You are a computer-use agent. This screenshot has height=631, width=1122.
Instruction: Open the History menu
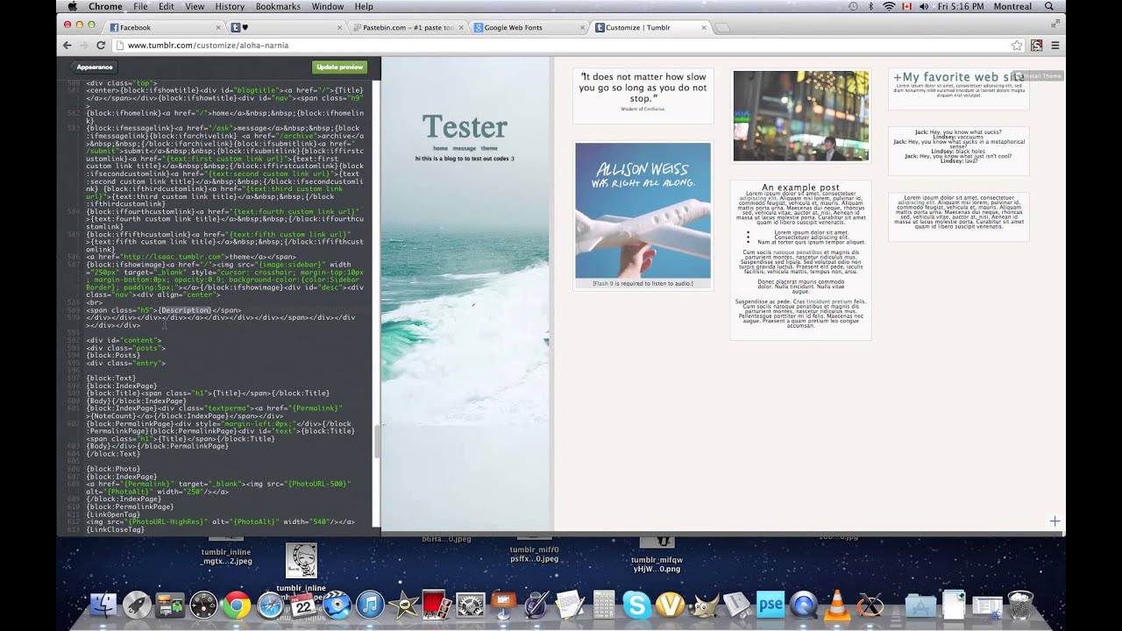(x=230, y=6)
